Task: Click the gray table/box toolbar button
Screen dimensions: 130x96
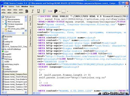Action: point(63,11)
